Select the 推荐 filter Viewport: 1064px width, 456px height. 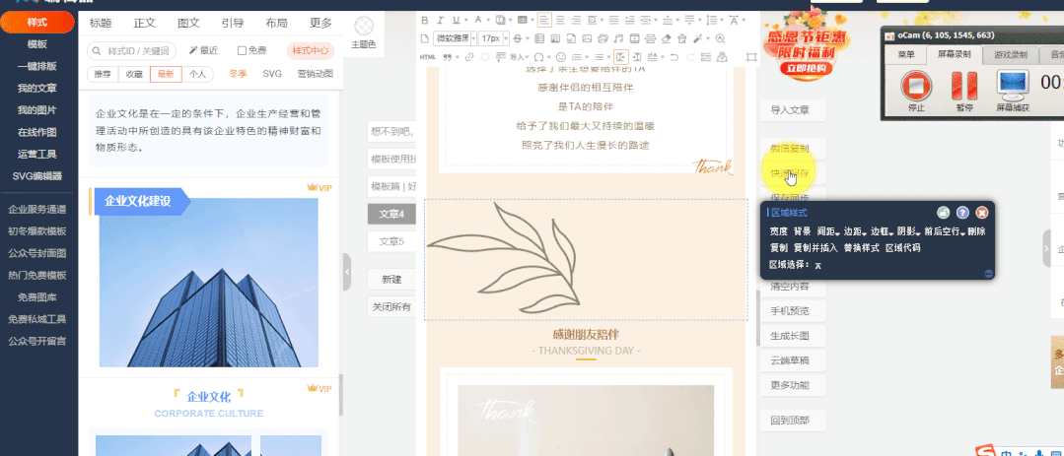click(103, 74)
